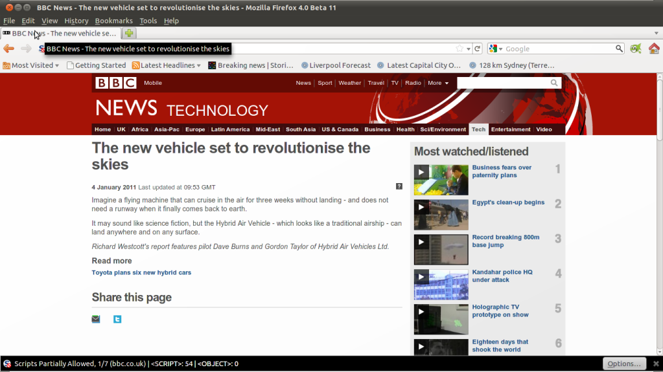The image size is (663, 372).
Task: Click the BBC site search magnifier icon
Action: coord(554,83)
